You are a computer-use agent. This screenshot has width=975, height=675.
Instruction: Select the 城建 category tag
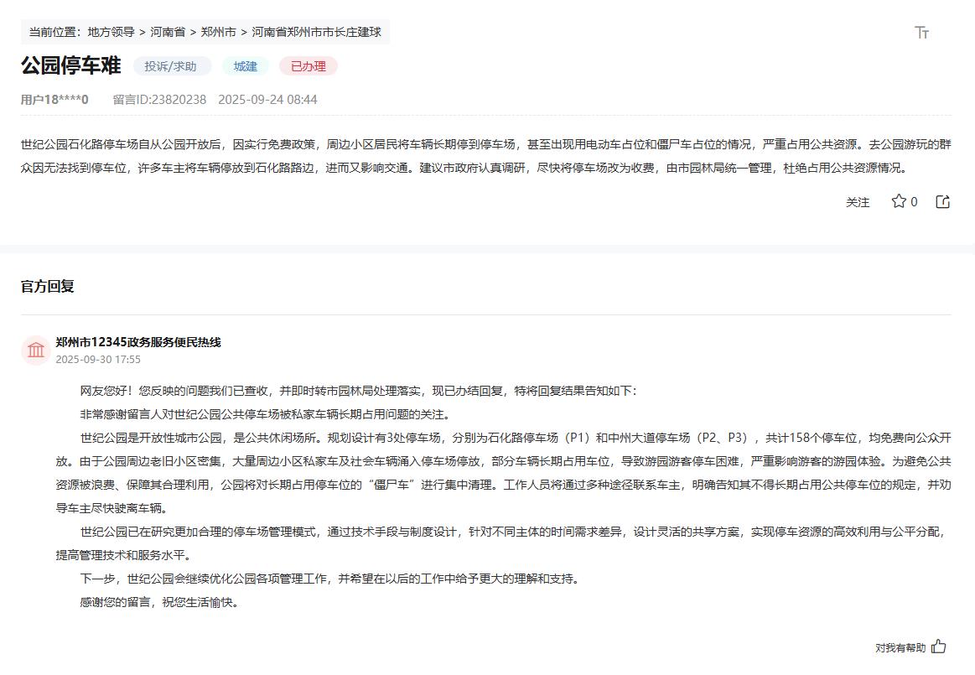click(245, 65)
